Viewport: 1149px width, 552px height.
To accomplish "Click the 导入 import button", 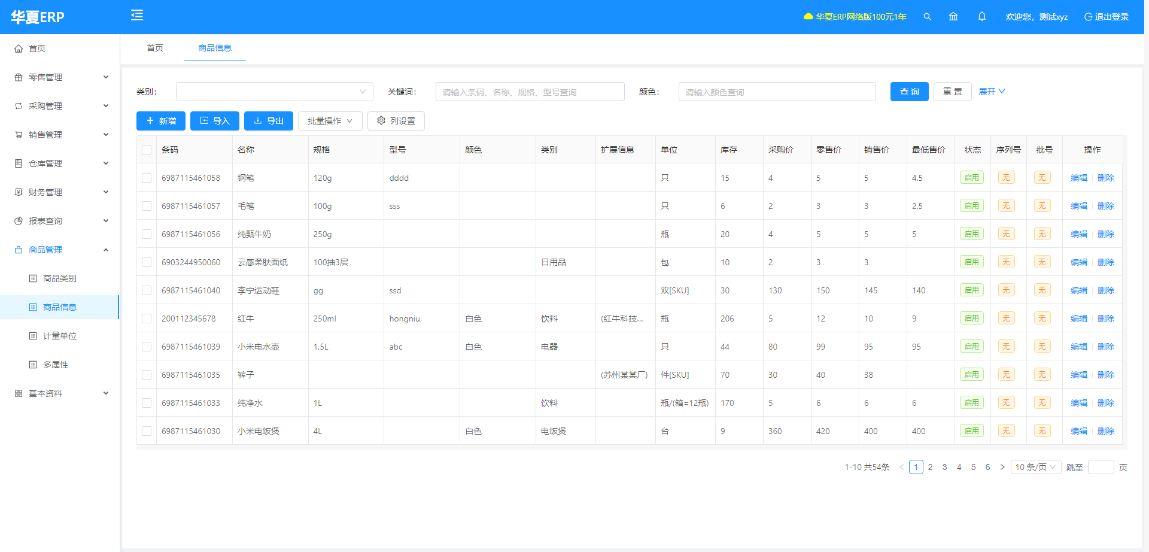I will (x=215, y=121).
